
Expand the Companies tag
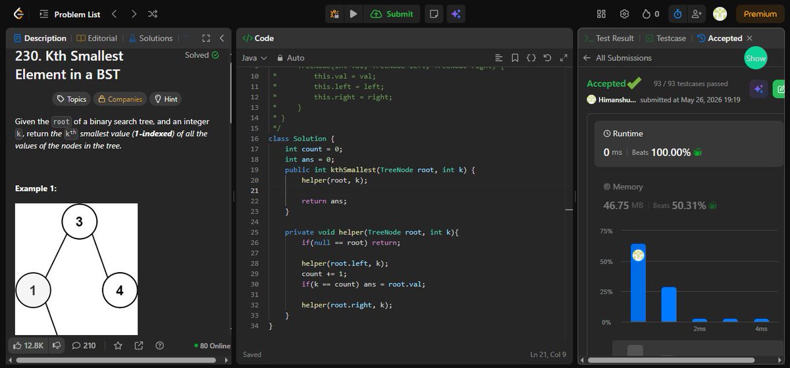120,99
